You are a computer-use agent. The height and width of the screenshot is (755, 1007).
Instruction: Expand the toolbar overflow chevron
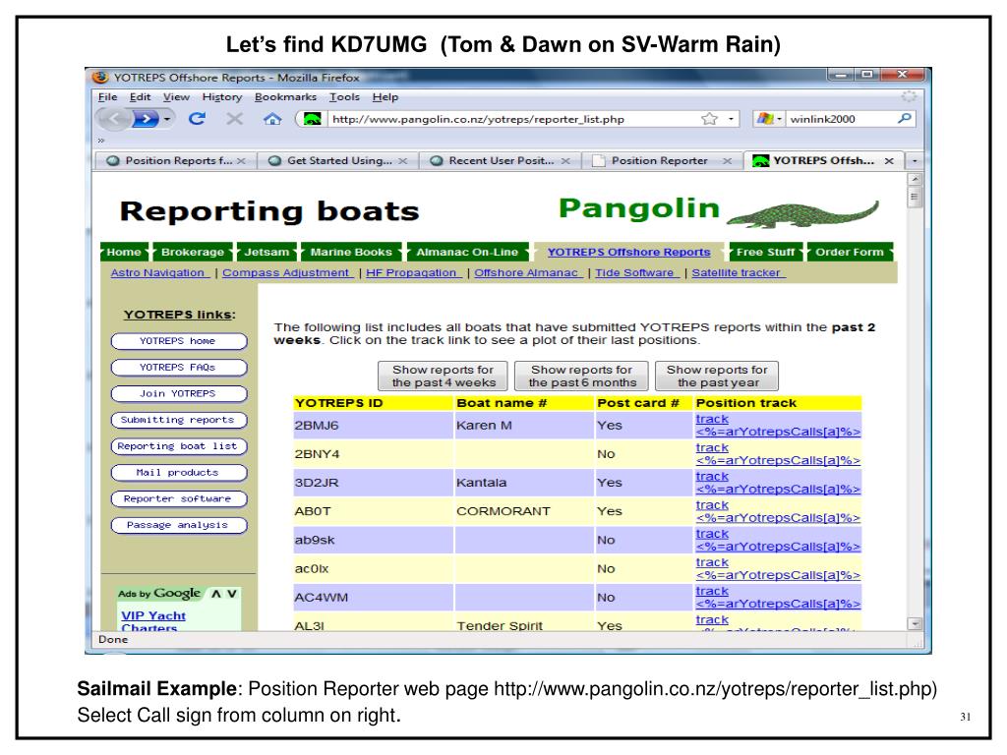101,140
